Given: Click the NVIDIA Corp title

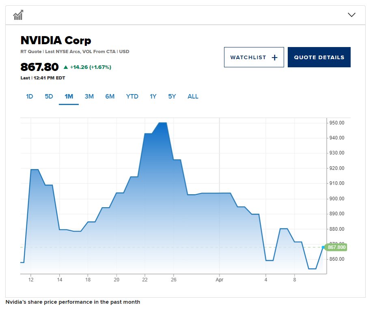Looking at the screenshot, I should click(x=56, y=40).
